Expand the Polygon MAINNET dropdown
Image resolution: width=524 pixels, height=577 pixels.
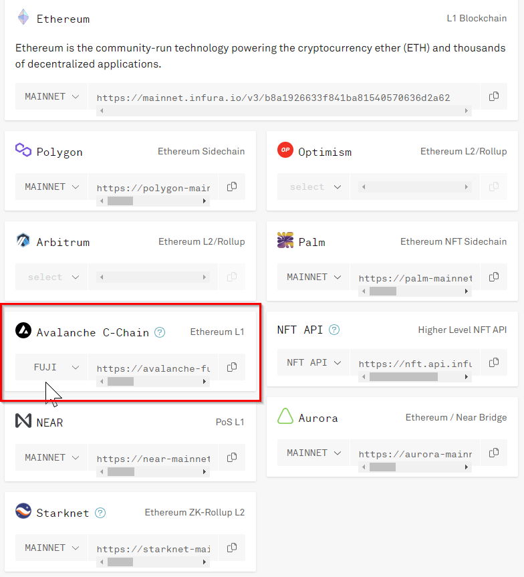click(51, 187)
